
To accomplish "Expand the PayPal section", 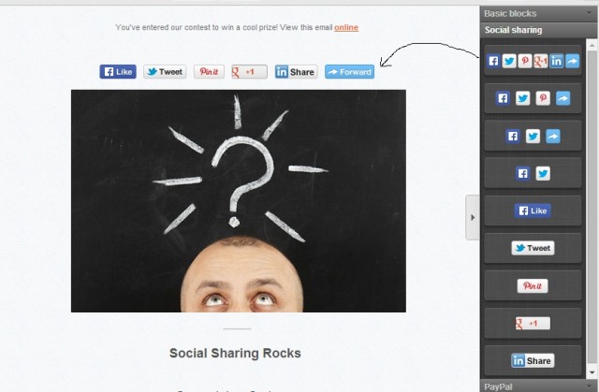I will (539, 386).
